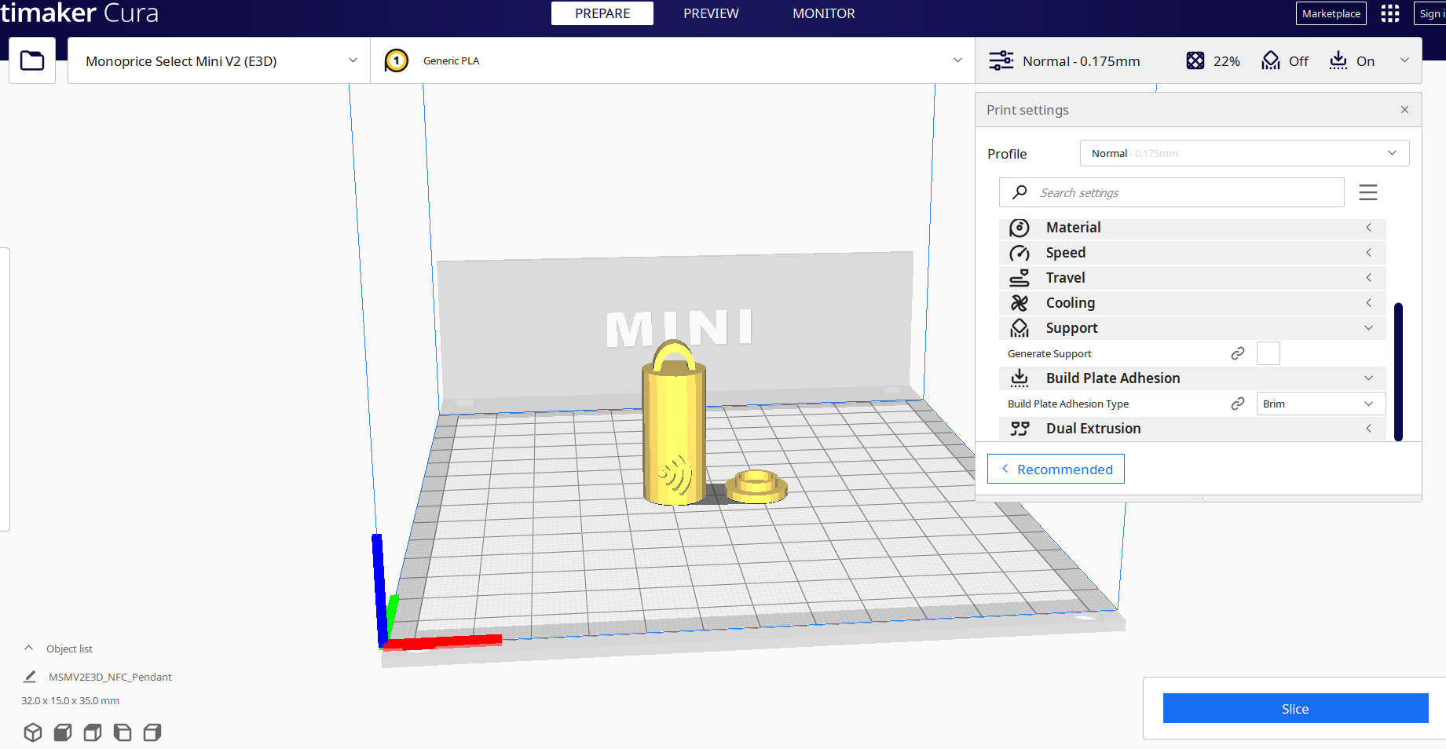Click link icon beside Generate Support

coord(1238,353)
